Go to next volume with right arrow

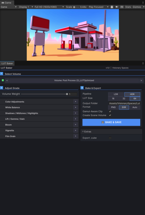point(141,80)
